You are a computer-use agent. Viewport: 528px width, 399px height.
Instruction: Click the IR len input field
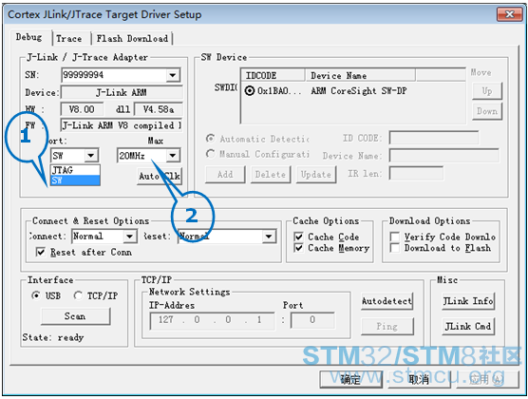tap(416, 174)
